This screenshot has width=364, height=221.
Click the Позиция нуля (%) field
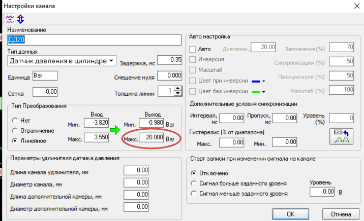click(x=341, y=76)
